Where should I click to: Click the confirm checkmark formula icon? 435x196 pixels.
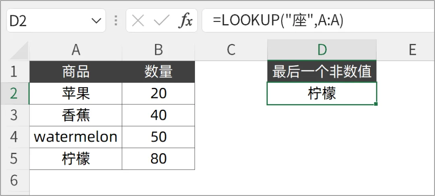(161, 21)
